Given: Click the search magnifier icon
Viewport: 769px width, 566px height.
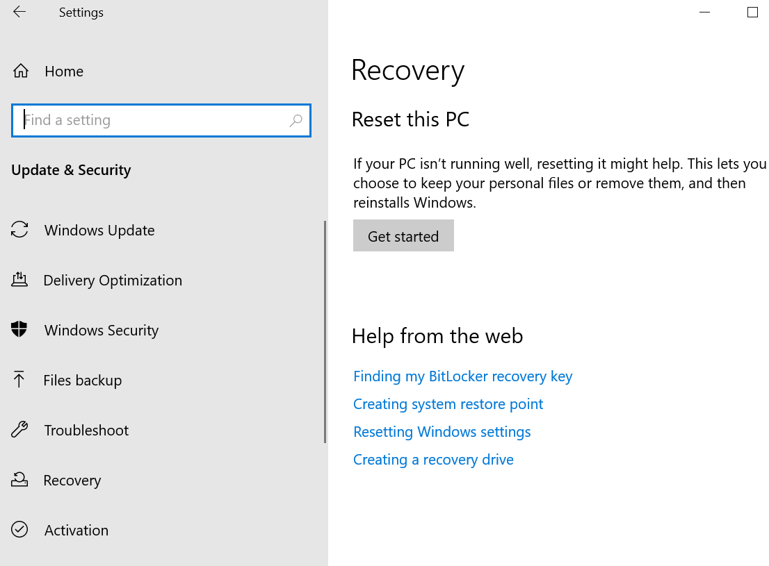Looking at the screenshot, I should pyautogui.click(x=296, y=120).
